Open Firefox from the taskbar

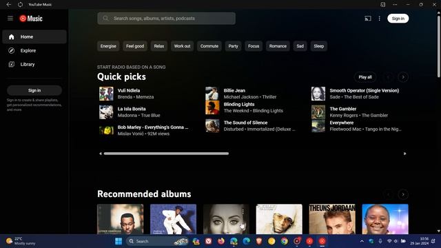pyautogui.click(x=221, y=241)
